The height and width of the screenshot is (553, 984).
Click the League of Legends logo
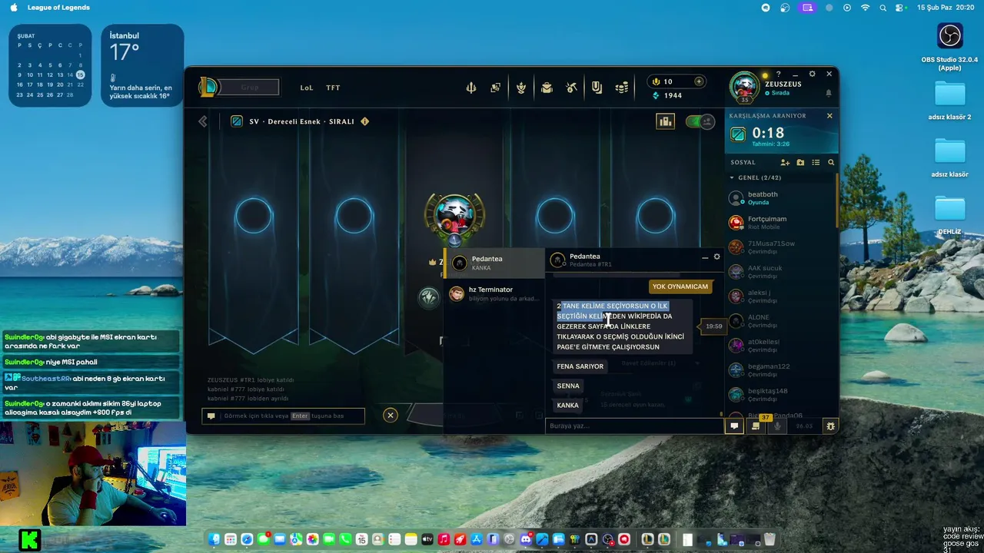(x=208, y=87)
